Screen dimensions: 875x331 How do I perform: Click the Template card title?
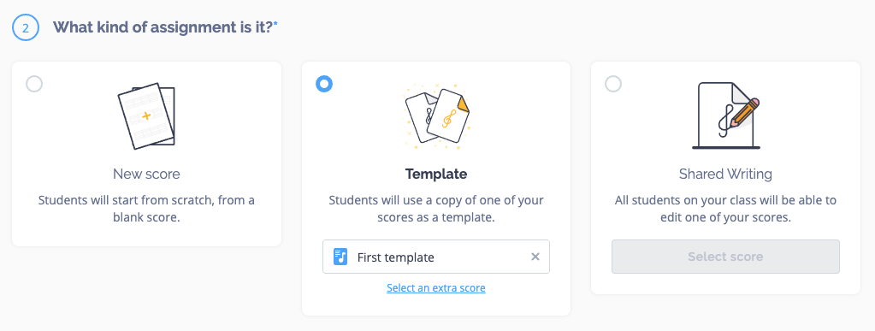pyautogui.click(x=436, y=174)
